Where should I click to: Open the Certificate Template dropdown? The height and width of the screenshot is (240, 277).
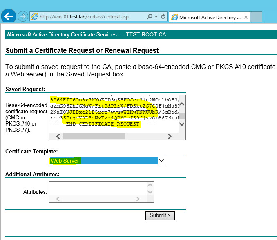(161, 161)
